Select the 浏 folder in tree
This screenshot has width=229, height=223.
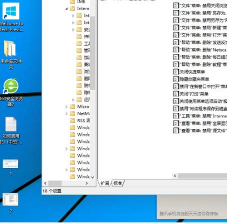pyautogui.click(x=83, y=71)
